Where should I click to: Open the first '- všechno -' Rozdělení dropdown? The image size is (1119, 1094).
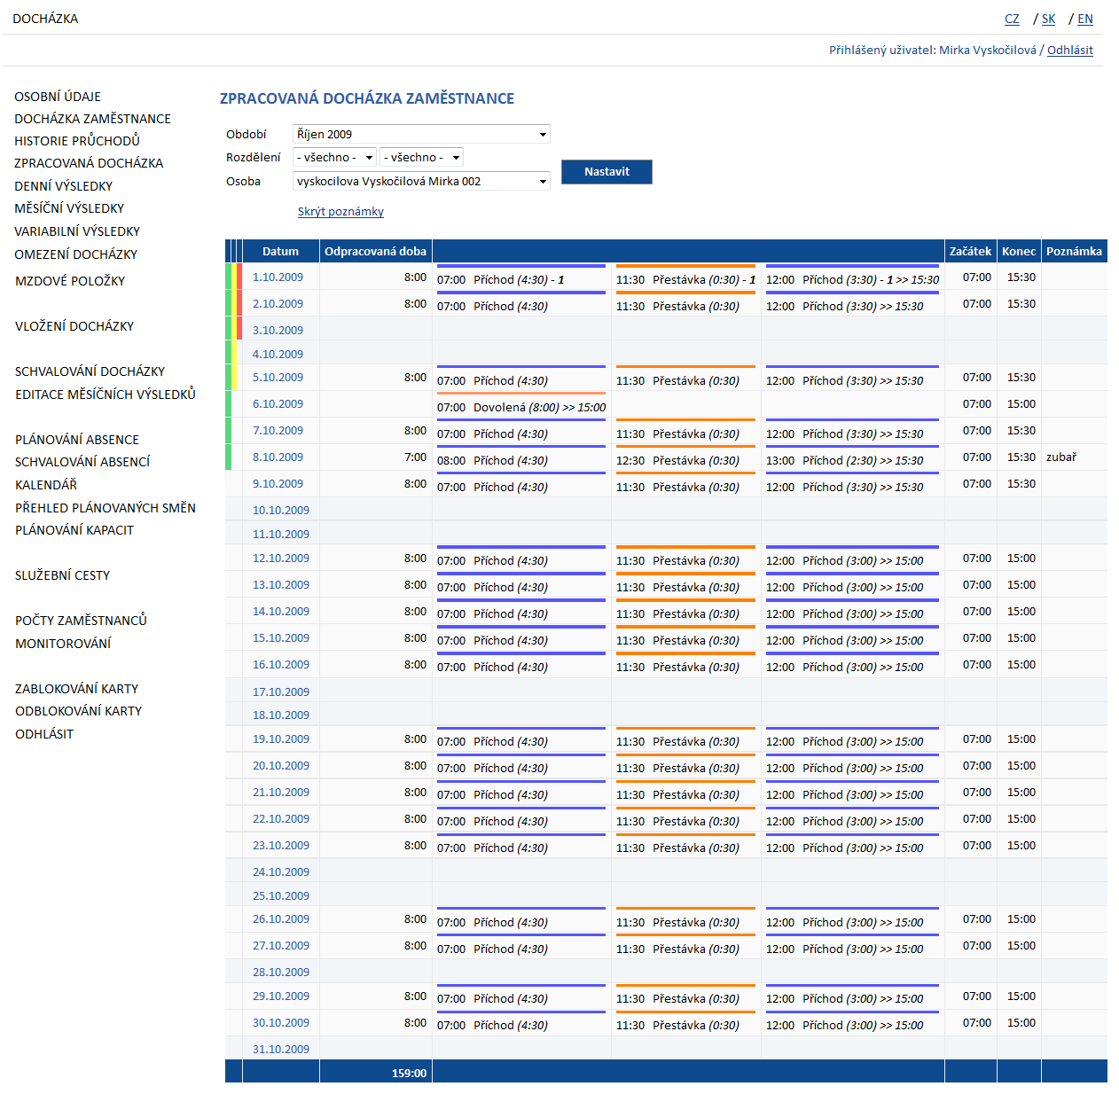335,157
